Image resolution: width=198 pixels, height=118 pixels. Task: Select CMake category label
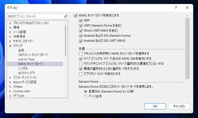18,87
